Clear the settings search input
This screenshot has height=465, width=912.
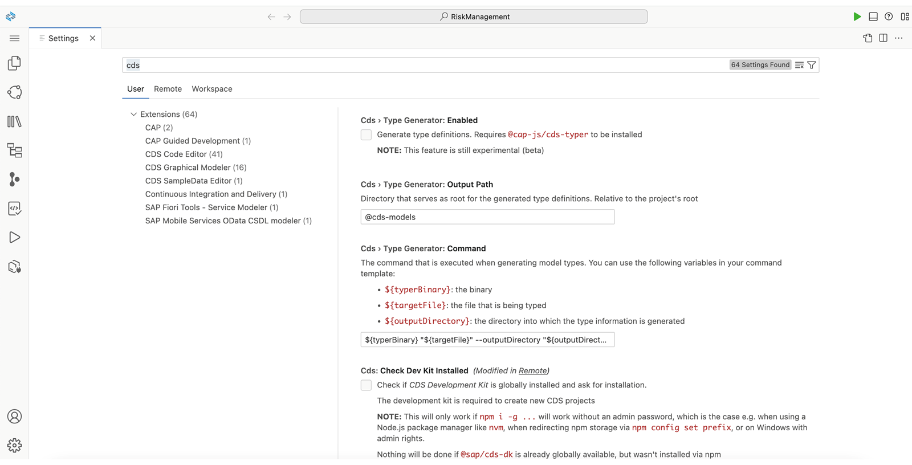tap(799, 65)
